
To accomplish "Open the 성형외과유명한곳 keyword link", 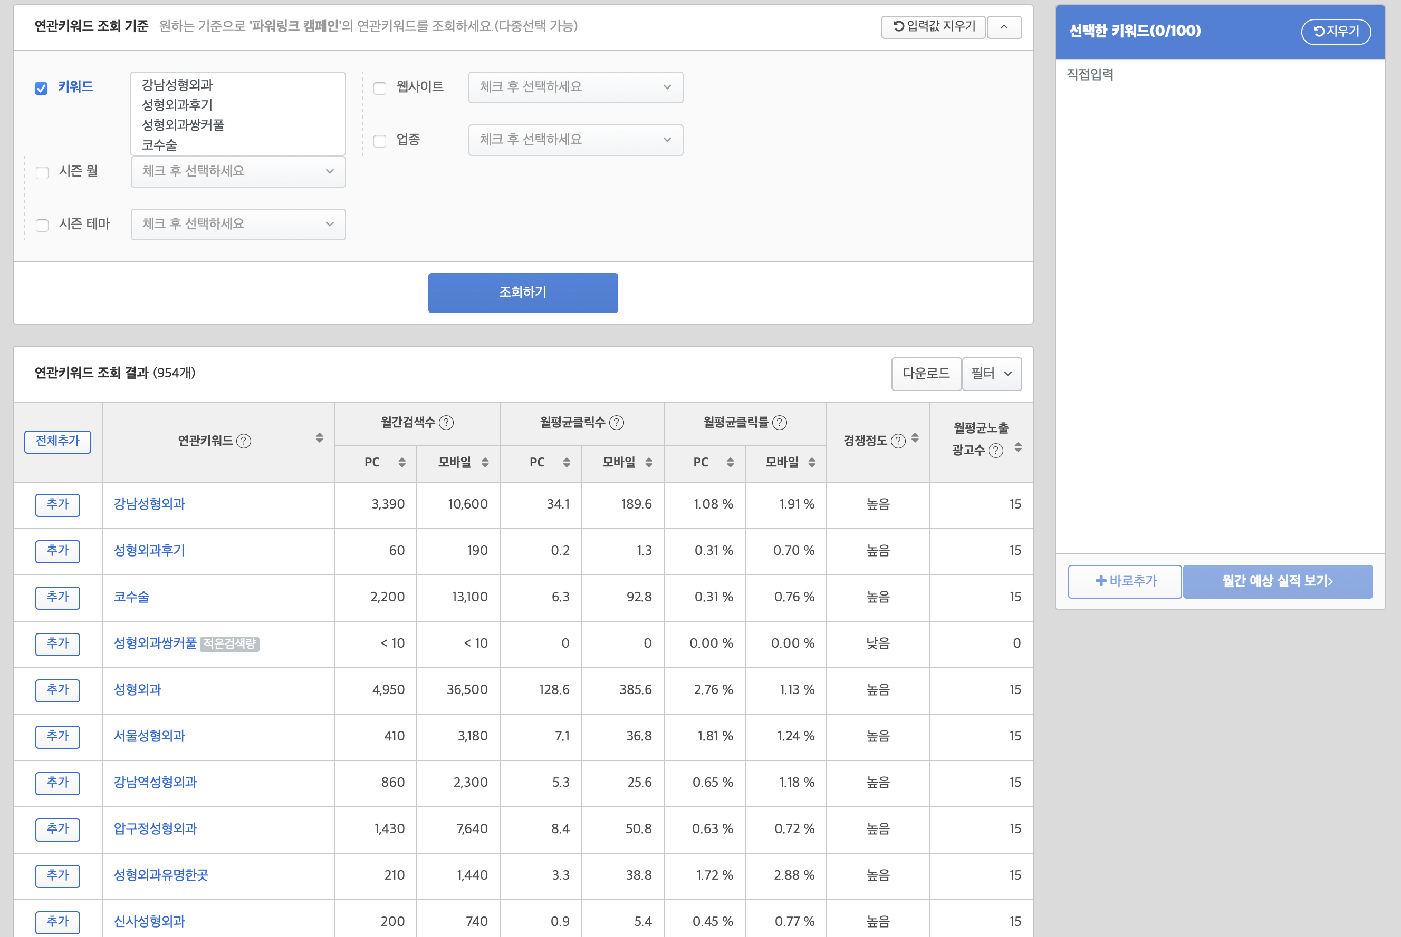I will click(x=161, y=875).
